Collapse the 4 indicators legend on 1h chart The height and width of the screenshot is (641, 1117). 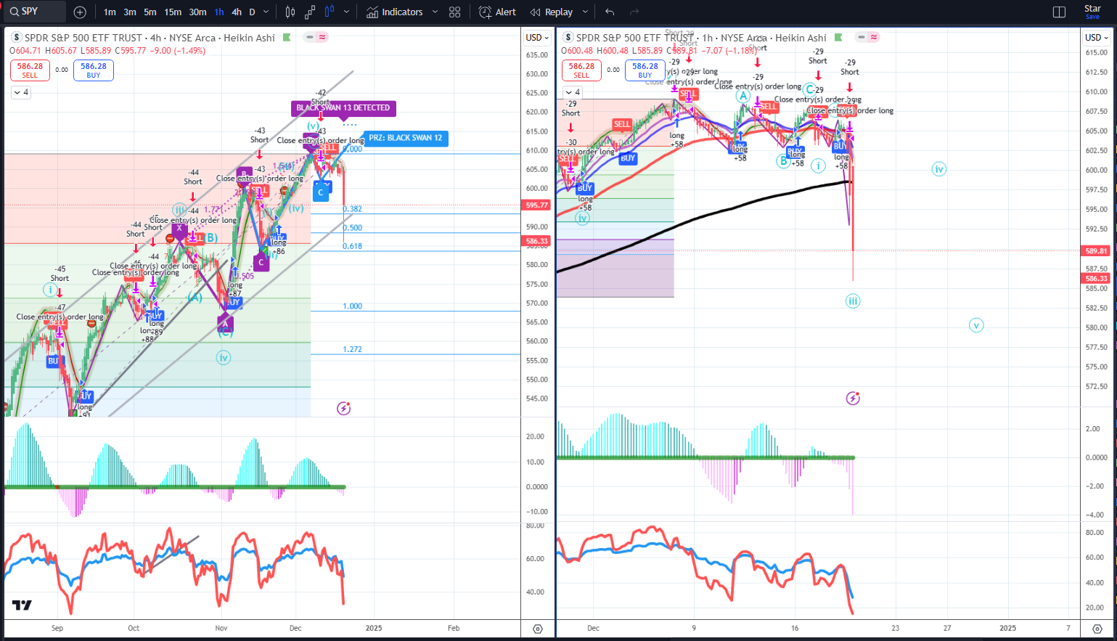pyautogui.click(x=572, y=92)
